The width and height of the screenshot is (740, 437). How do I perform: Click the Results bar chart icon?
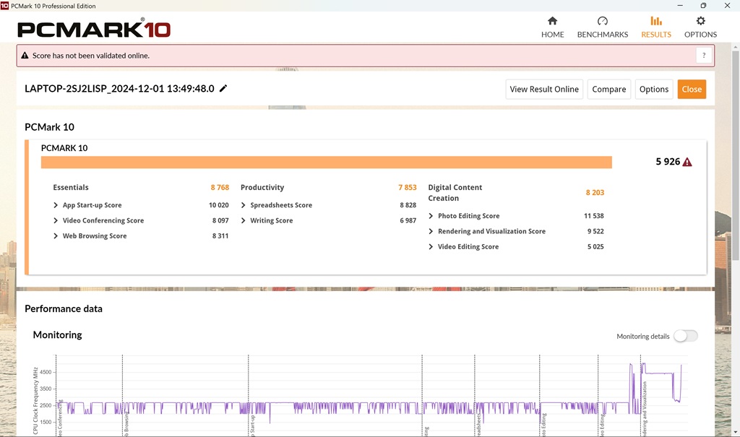(x=656, y=21)
